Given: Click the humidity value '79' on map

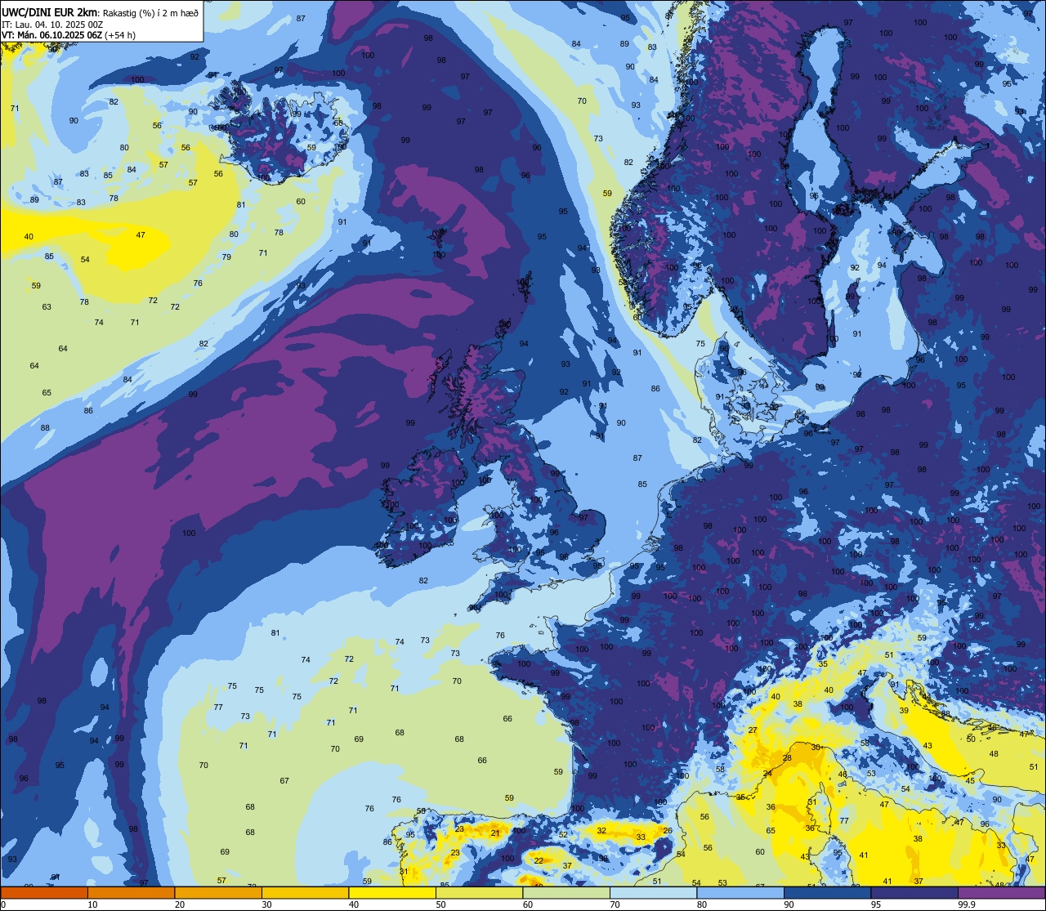Looking at the screenshot, I should (226, 257).
